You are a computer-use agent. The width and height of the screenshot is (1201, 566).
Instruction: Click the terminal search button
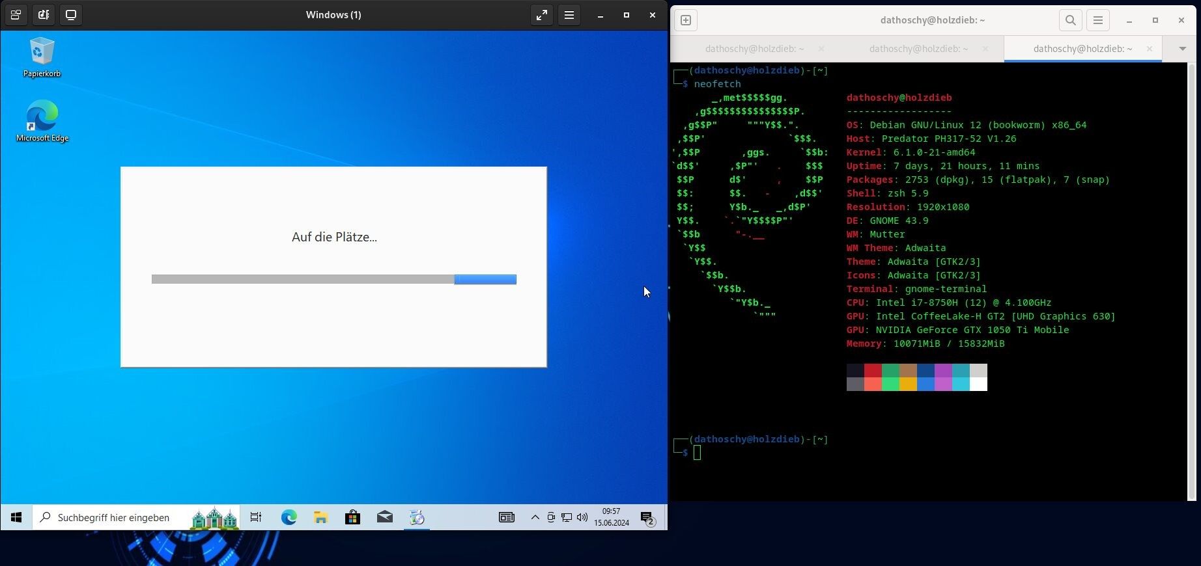click(1070, 20)
